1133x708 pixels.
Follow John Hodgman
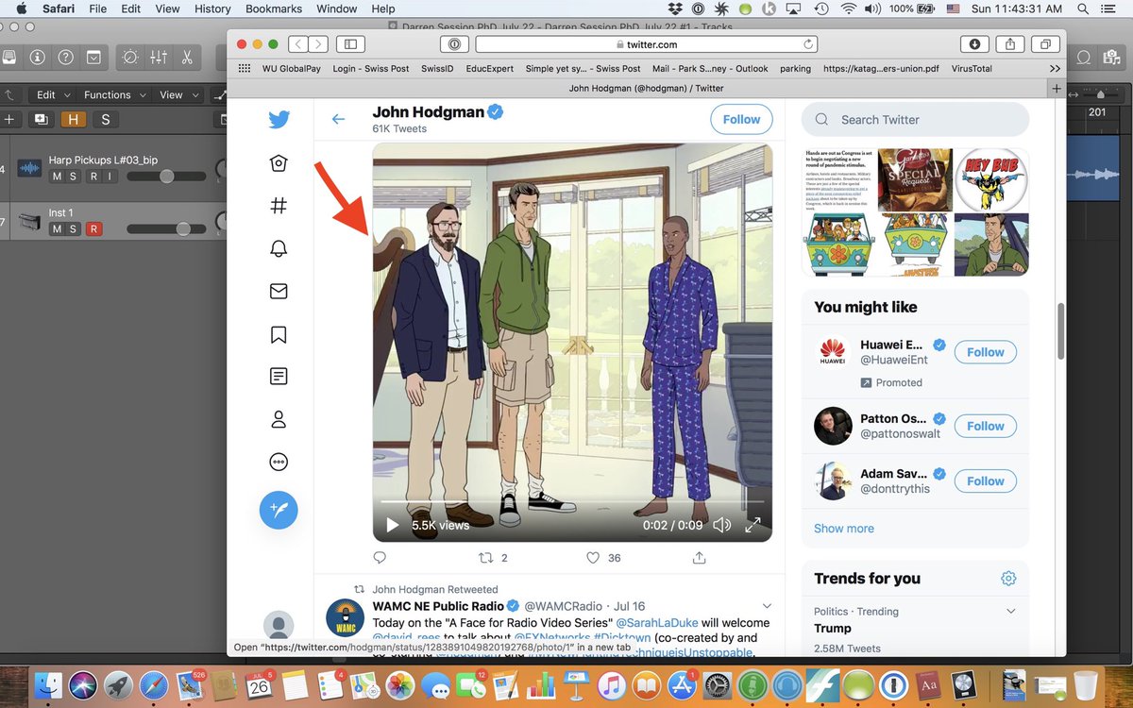point(741,120)
